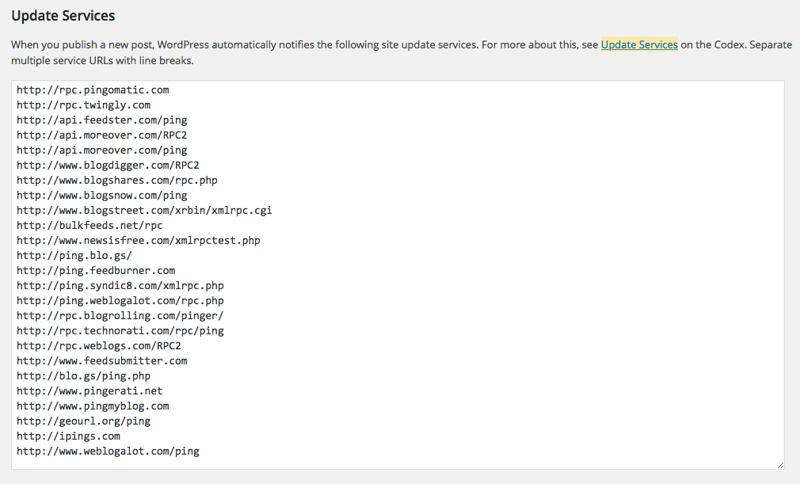
Task: Click the http://api.moreover.com/RPC2 line
Action: click(102, 135)
